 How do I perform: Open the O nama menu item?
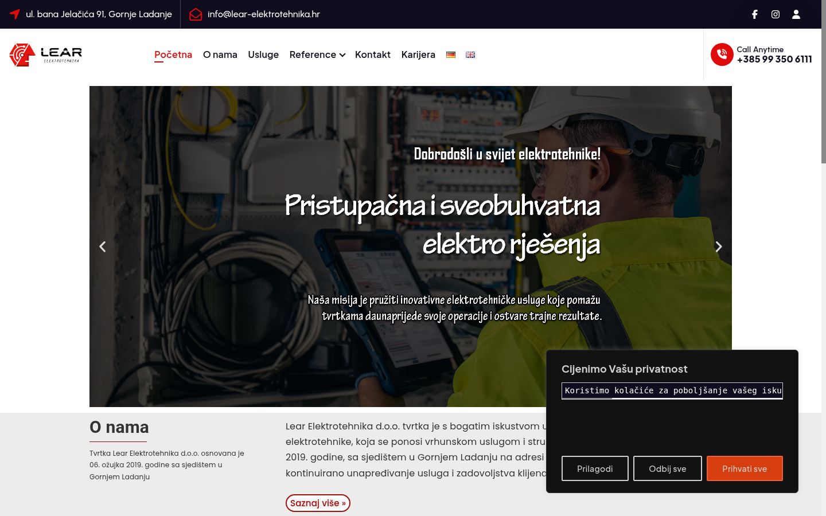[x=220, y=54]
